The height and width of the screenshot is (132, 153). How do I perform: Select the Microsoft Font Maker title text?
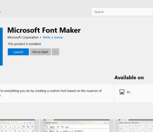pos(44,30)
